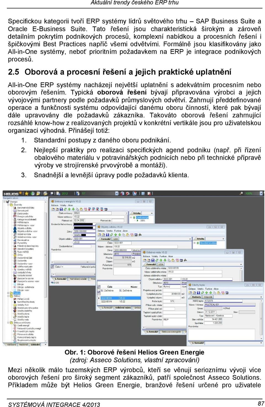Open Funkce menu in Odečty tepla window
This screenshot has height=407, width=265.
209,289
